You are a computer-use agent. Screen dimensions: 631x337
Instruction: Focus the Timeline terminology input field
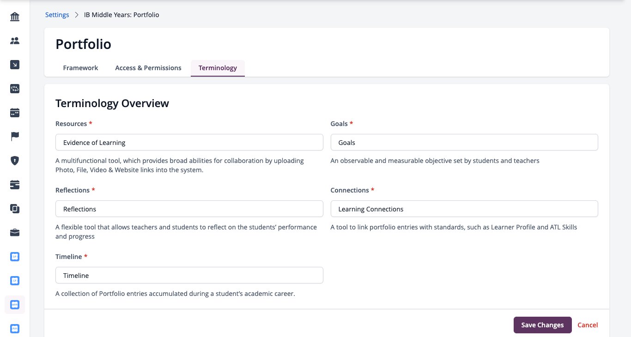tap(189, 276)
